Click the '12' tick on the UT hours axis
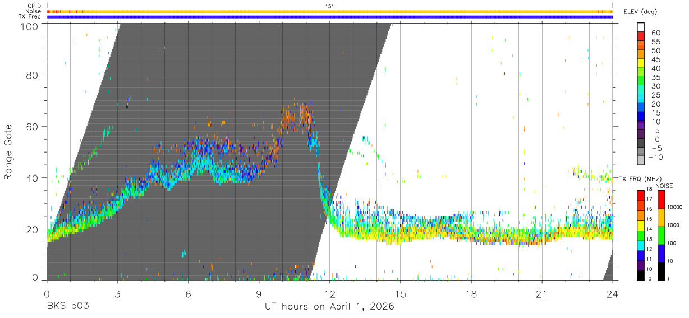 330,293
